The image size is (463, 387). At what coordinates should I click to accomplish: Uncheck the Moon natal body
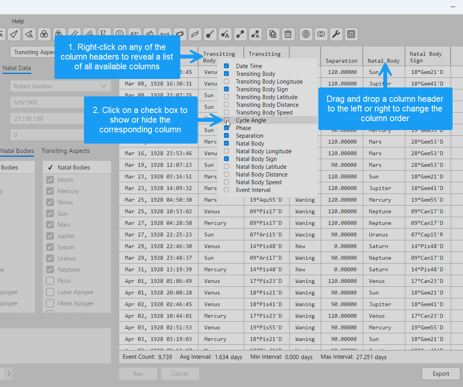point(50,180)
